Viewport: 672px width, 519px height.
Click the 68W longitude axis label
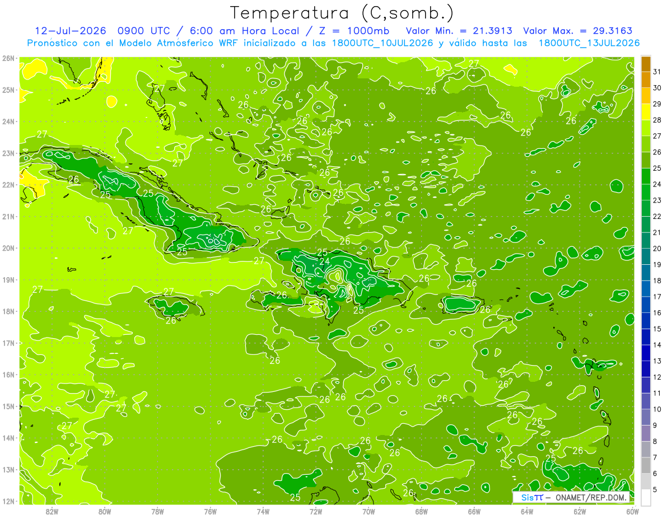point(421,511)
